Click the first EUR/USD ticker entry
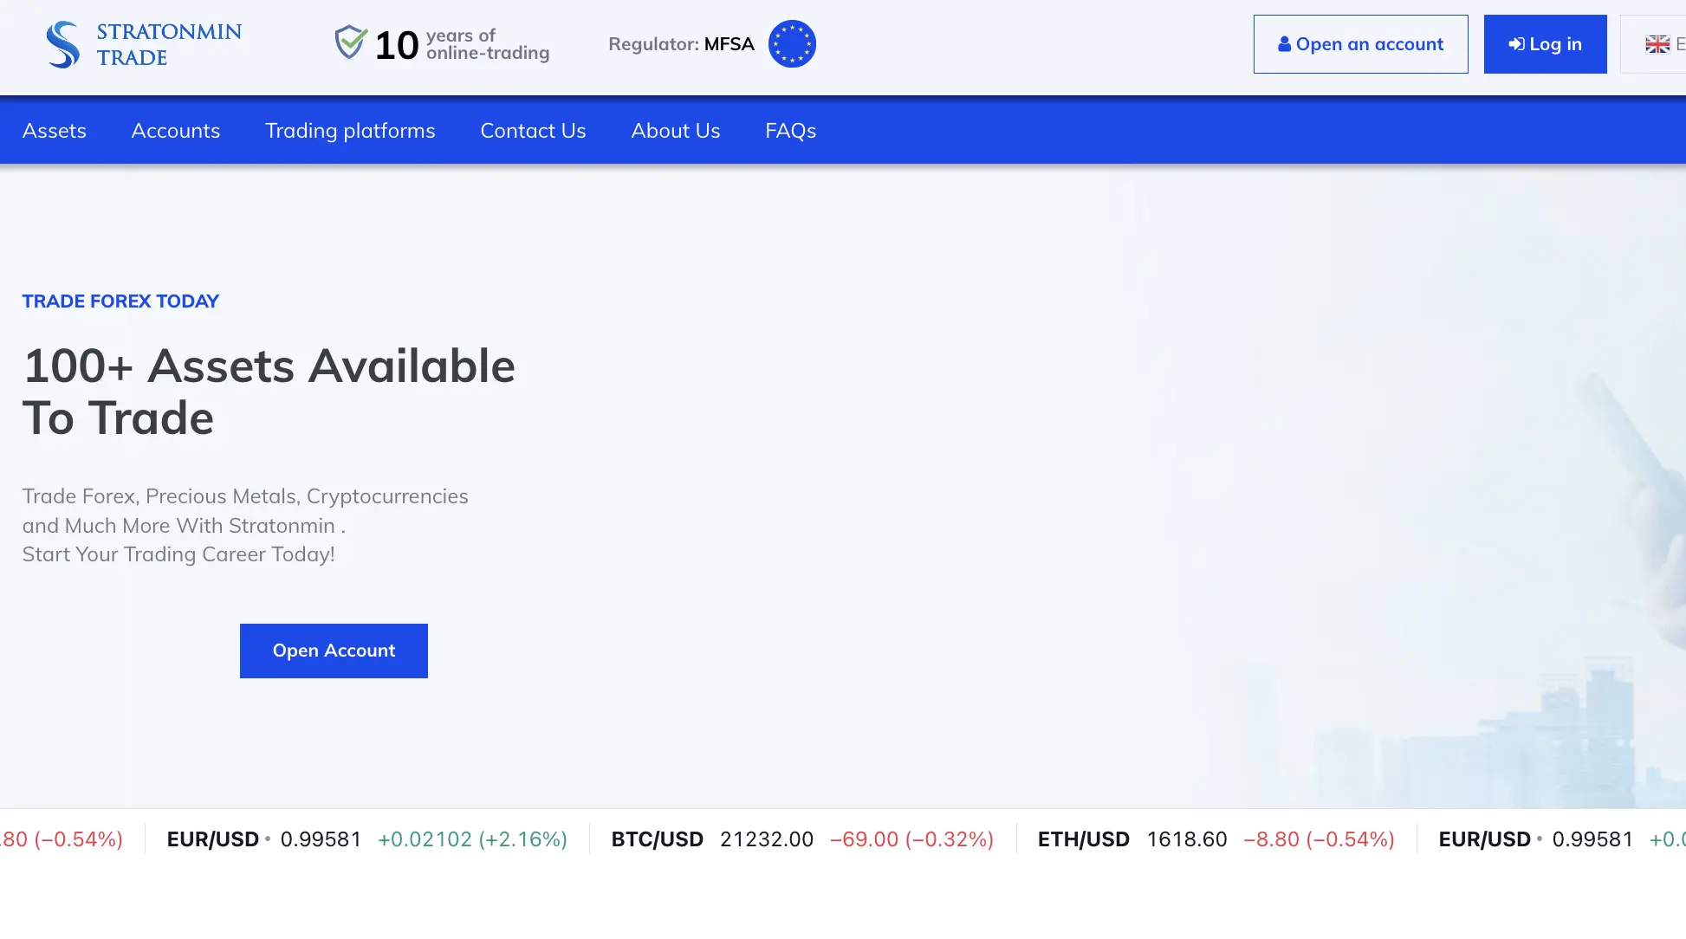 (x=367, y=839)
